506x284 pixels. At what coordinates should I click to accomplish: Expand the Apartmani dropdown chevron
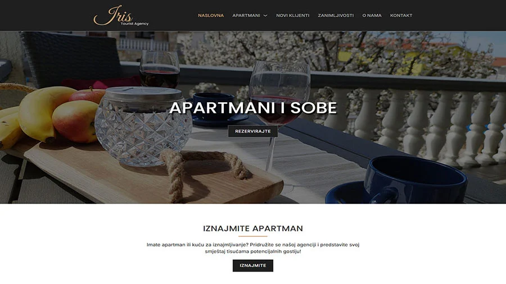[265, 16]
